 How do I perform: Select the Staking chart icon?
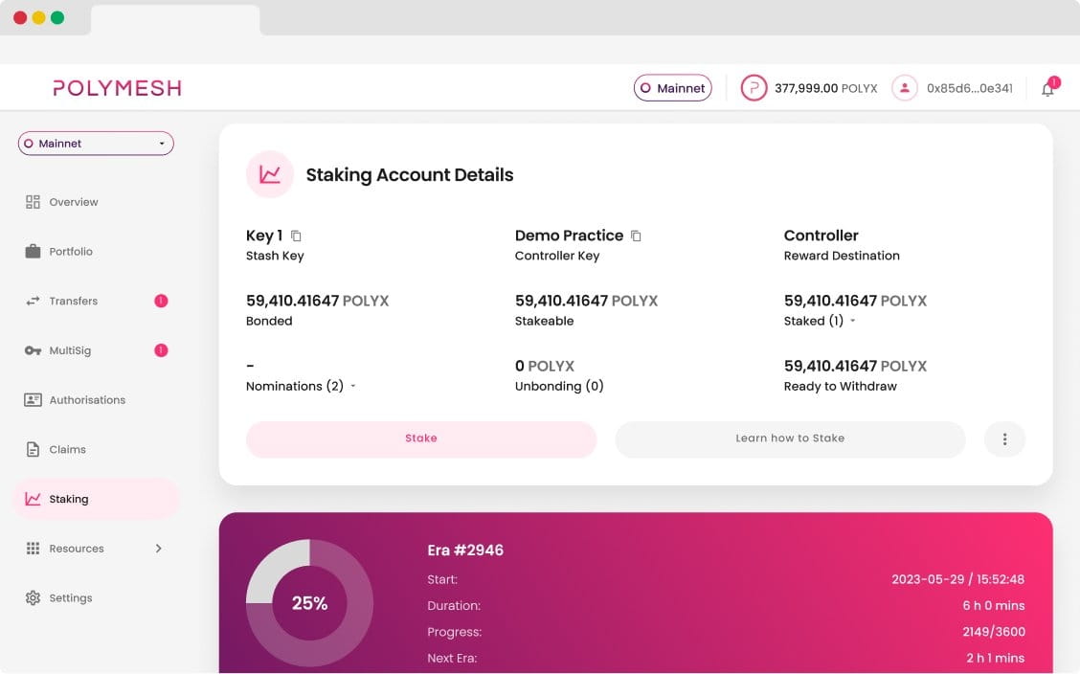[33, 498]
